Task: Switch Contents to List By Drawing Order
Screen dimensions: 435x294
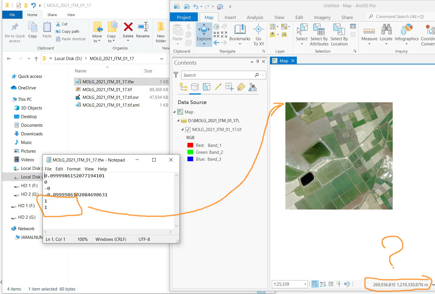Action: point(184,87)
